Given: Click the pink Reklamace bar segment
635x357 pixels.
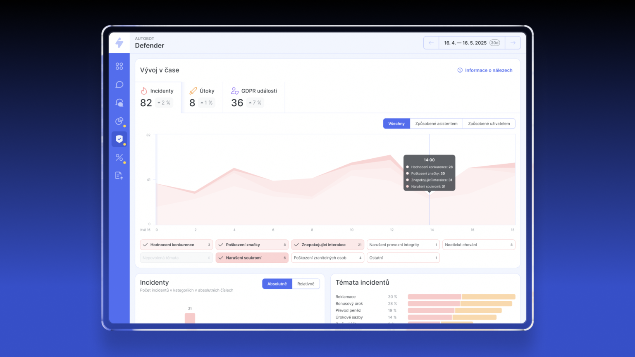Looking at the screenshot, I should (434, 297).
